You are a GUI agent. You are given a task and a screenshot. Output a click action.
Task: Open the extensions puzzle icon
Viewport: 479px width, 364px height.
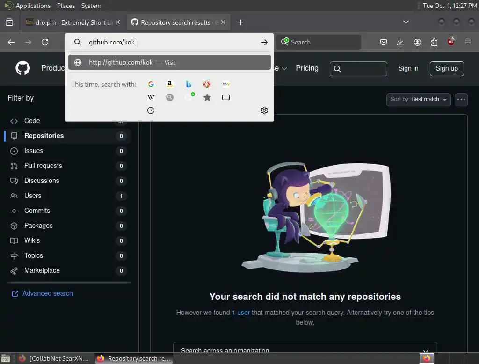click(434, 42)
